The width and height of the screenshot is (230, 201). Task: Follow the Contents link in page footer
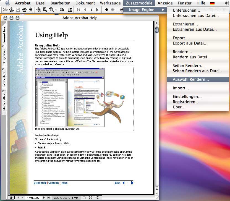click(54, 183)
